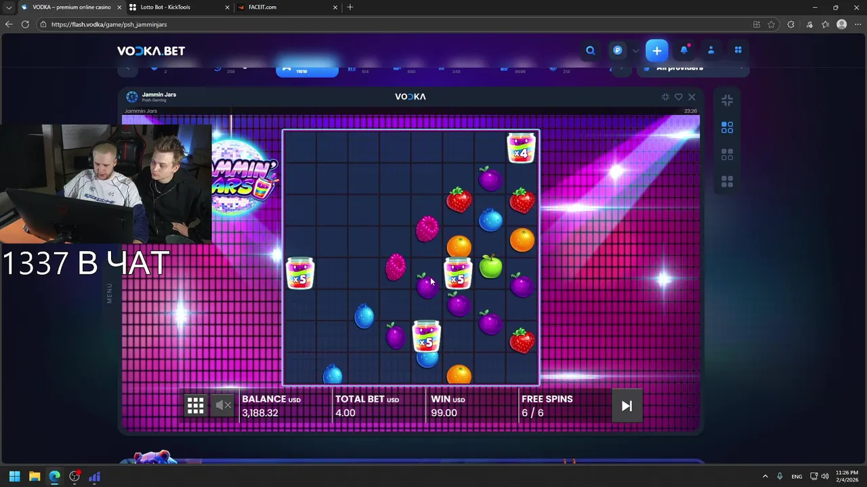Click the ruble currency coin icon
Viewport: 867px width, 487px height.
click(618, 51)
